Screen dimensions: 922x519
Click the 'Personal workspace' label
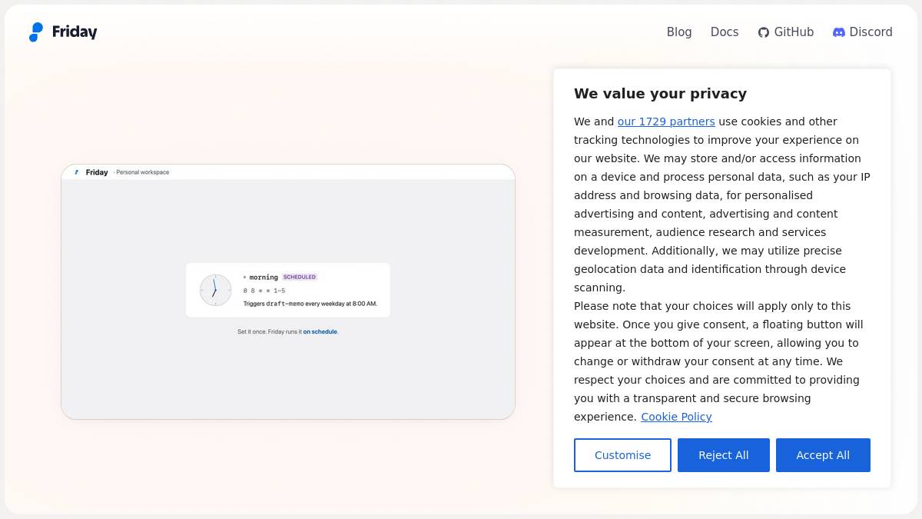(143, 172)
